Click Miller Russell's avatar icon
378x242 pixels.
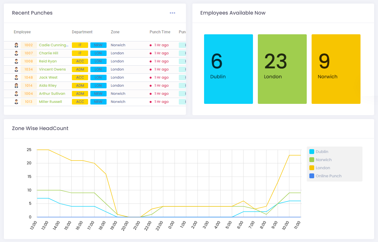(x=17, y=102)
